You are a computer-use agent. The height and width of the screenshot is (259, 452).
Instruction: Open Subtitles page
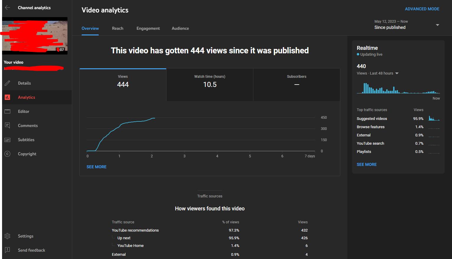[37, 140]
